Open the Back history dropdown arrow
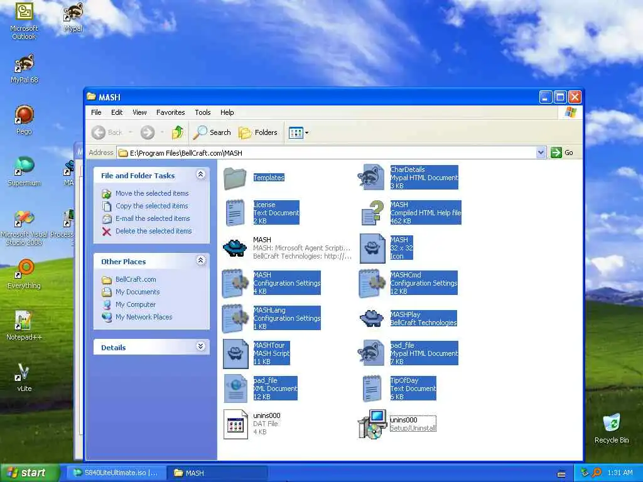The width and height of the screenshot is (643, 482). [131, 132]
